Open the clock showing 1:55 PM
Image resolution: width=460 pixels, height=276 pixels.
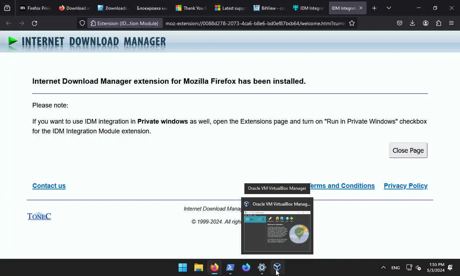click(436, 267)
